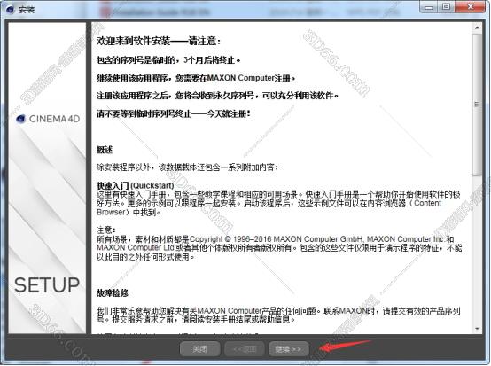Click the heading 欢迎来到软件安装——请注意:
The width and height of the screenshot is (491, 366).
pyautogui.click(x=159, y=41)
